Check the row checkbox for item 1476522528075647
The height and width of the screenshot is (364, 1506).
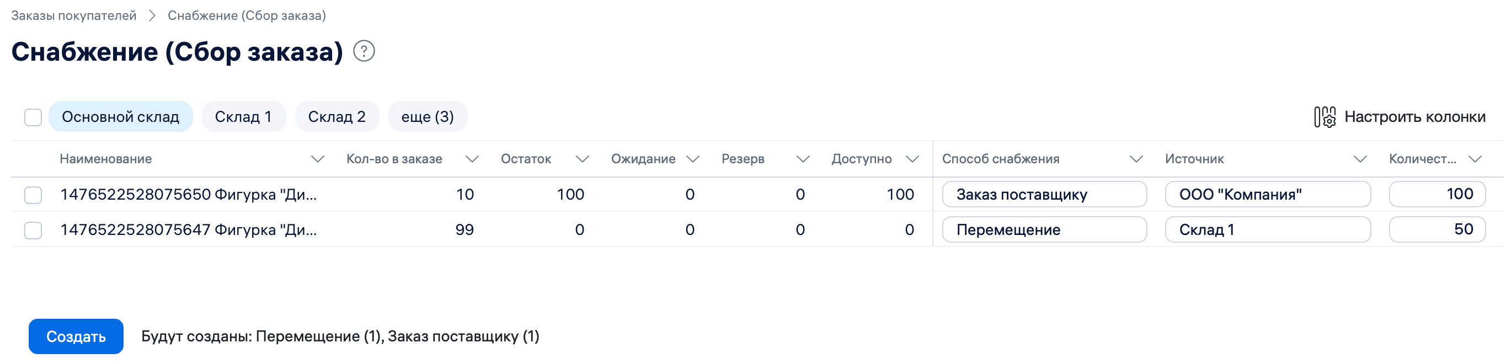point(33,229)
